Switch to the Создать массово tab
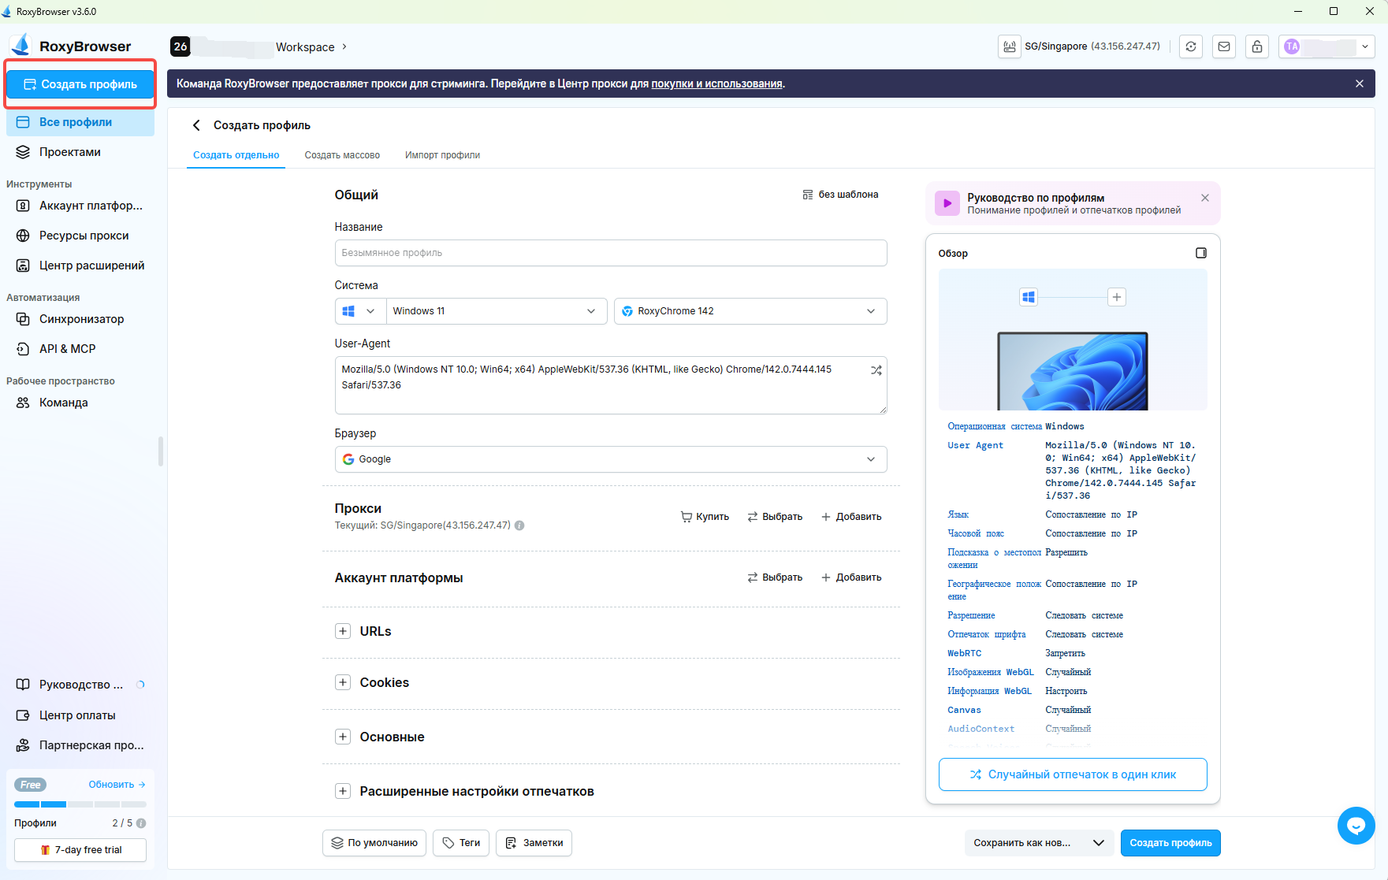Screen dimensions: 1388x880 pos(342,155)
